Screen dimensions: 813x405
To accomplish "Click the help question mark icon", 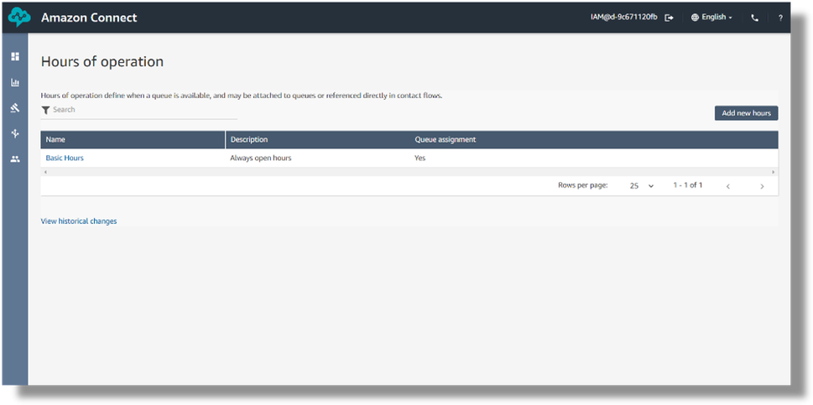I will tap(780, 18).
